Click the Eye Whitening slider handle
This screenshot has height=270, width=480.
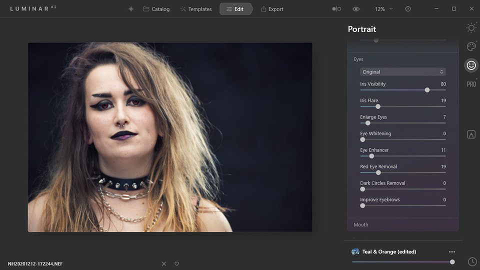pos(363,139)
